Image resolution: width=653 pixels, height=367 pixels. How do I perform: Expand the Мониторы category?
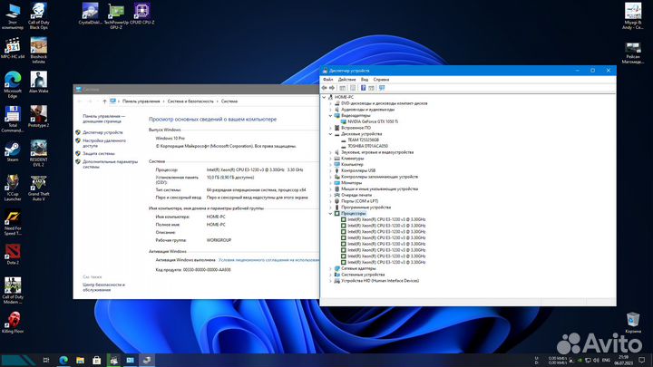click(331, 183)
